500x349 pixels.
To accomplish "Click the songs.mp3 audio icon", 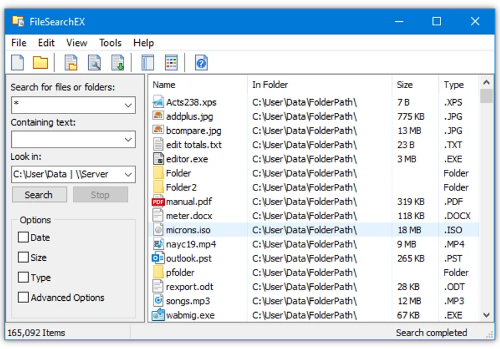I will [158, 301].
